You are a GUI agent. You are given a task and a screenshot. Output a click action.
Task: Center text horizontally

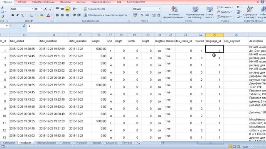tap(62, 15)
